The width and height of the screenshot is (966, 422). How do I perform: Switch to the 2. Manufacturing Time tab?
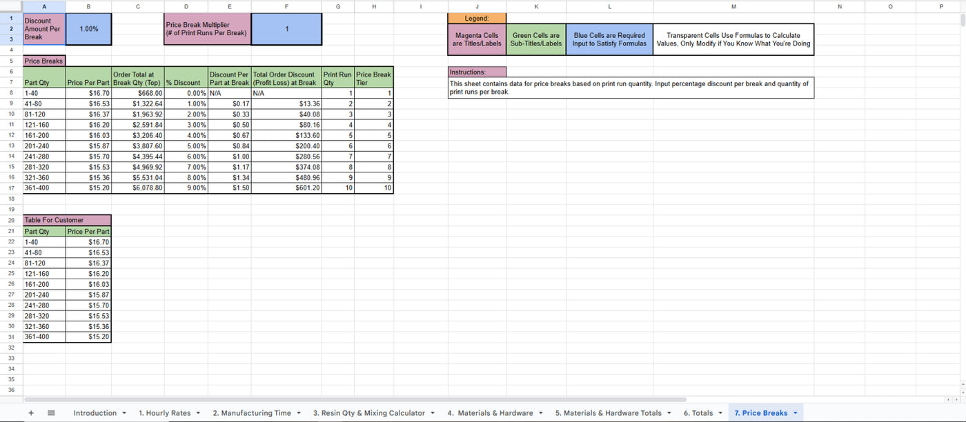(x=251, y=413)
